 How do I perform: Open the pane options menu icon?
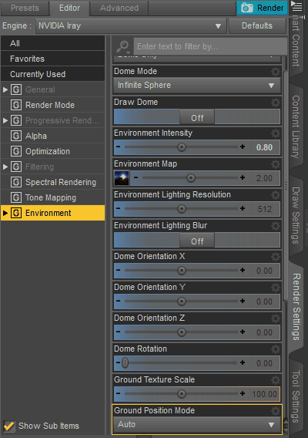[296, 6]
